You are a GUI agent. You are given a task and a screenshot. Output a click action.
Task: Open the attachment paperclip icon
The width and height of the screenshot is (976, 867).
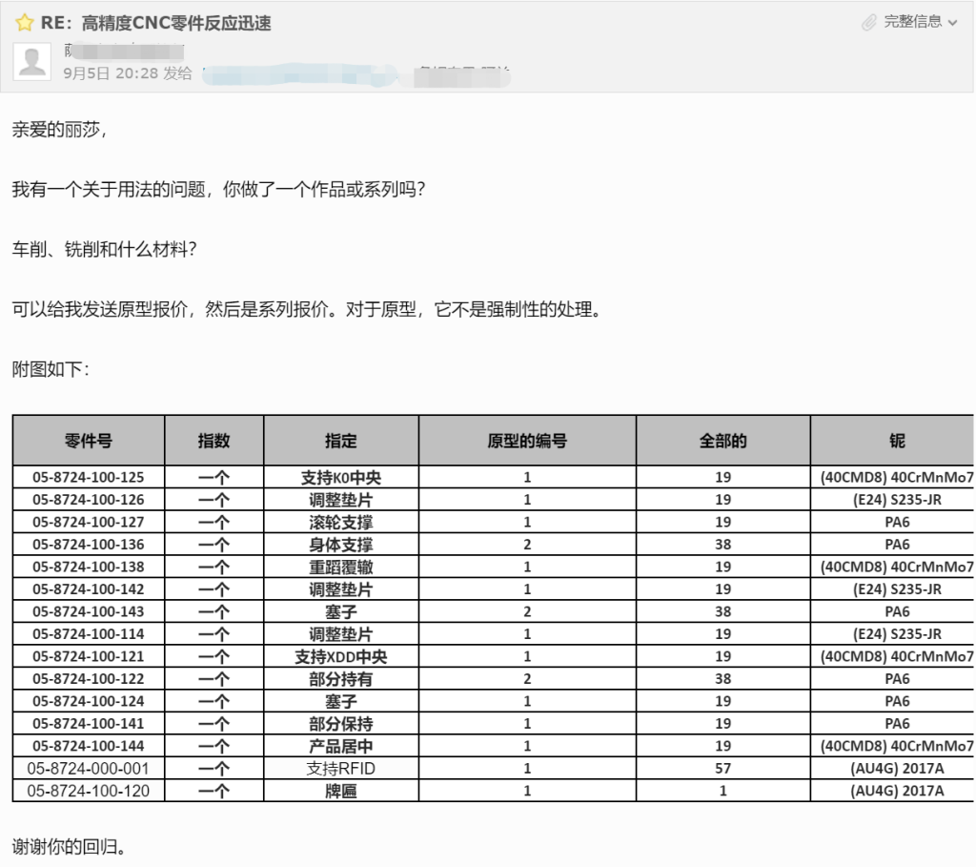point(868,23)
